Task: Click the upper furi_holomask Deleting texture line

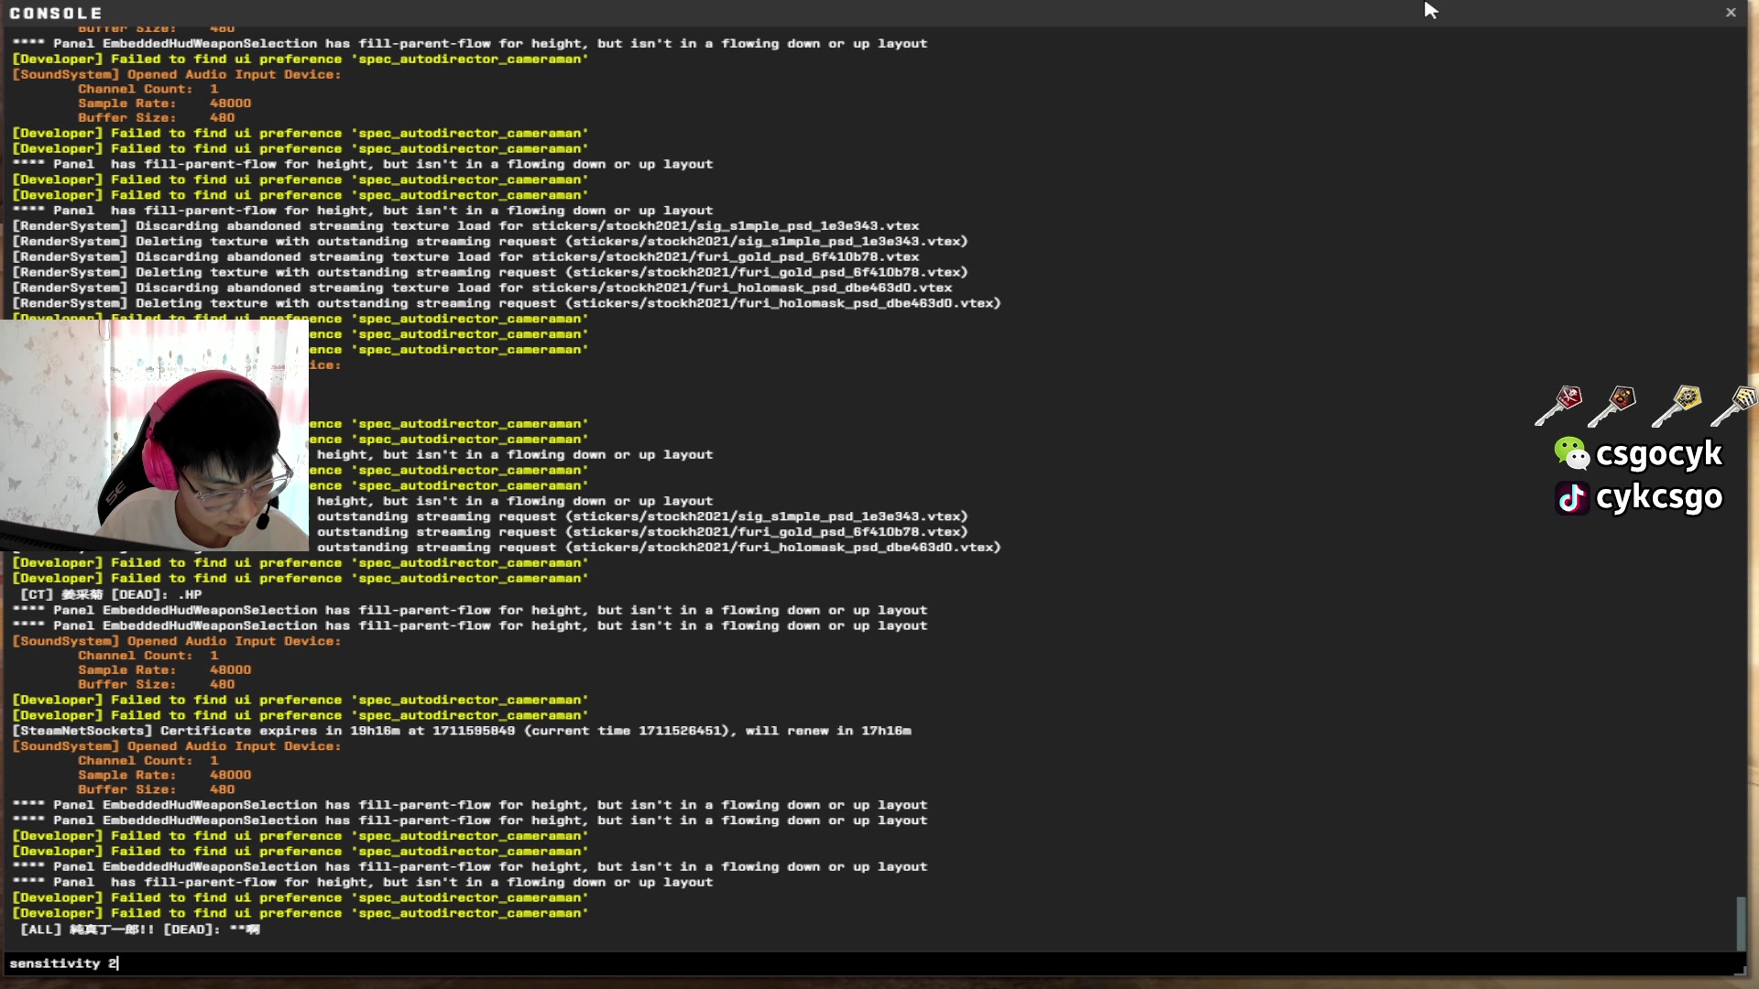Action: tap(507, 303)
